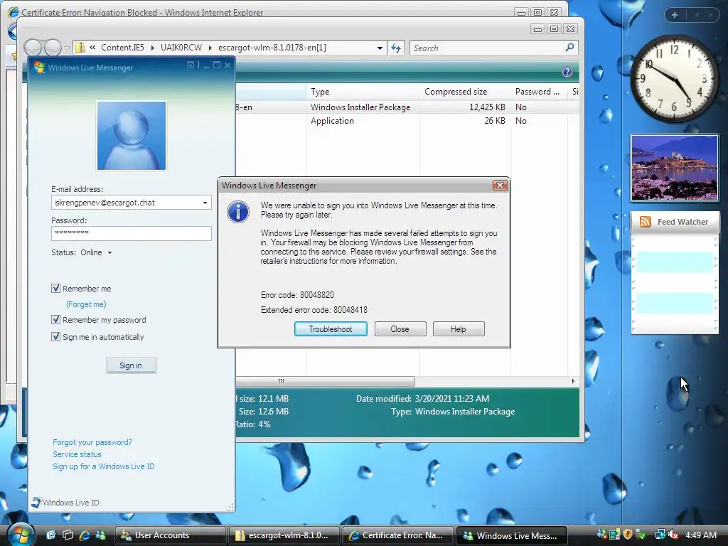The width and height of the screenshot is (728, 546).
Task: Click the sidebar add gadgets plus button
Action: pyautogui.click(x=675, y=15)
